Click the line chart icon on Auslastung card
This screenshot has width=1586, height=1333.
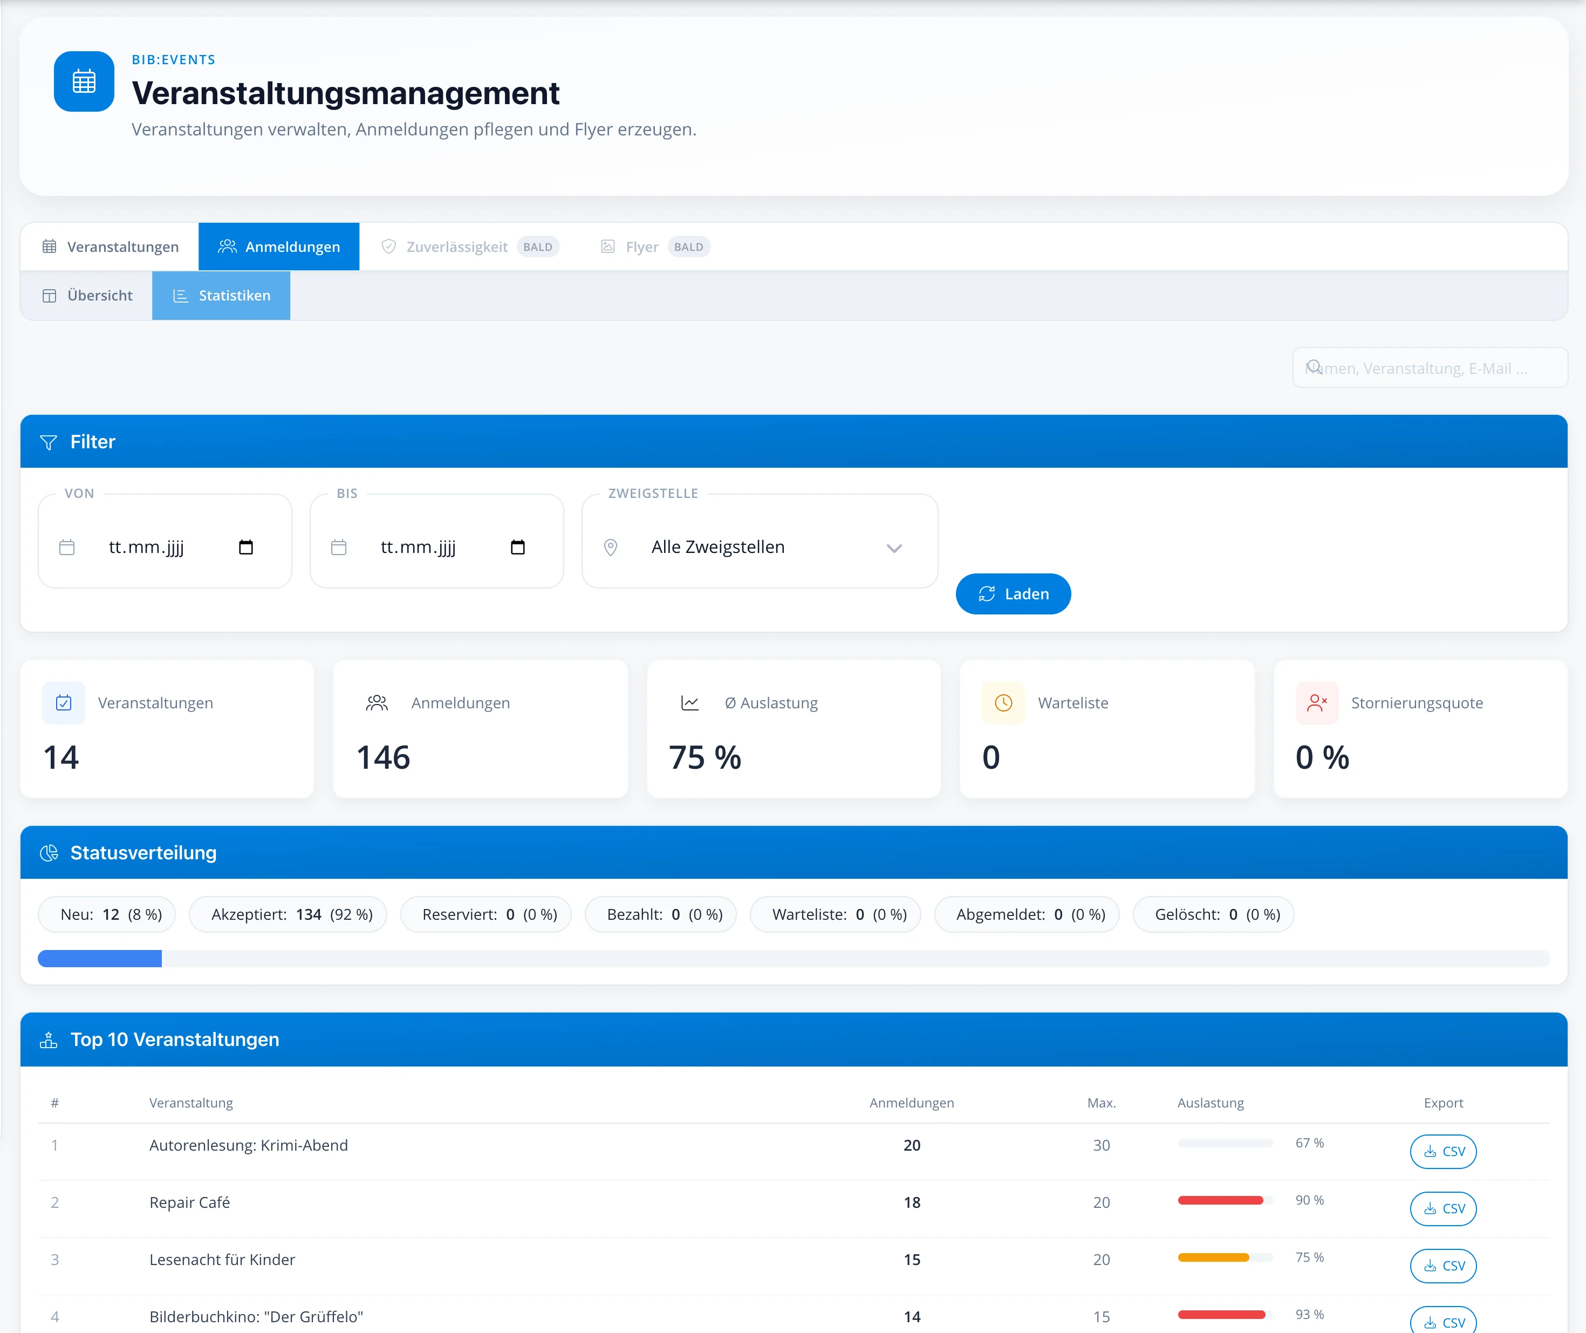pos(690,703)
